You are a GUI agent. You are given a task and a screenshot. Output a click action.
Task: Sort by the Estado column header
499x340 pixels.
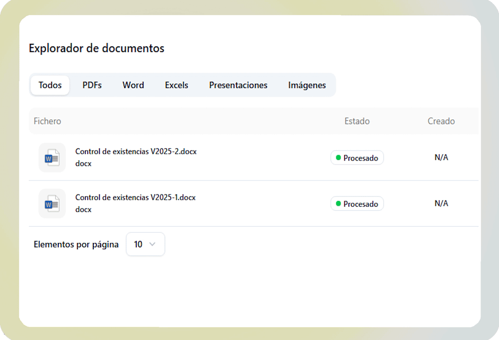tap(357, 121)
